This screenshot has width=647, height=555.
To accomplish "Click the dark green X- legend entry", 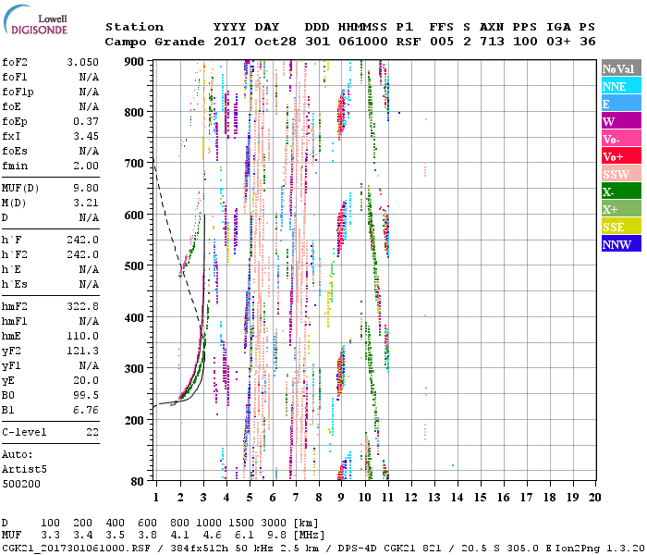I will click(x=620, y=191).
